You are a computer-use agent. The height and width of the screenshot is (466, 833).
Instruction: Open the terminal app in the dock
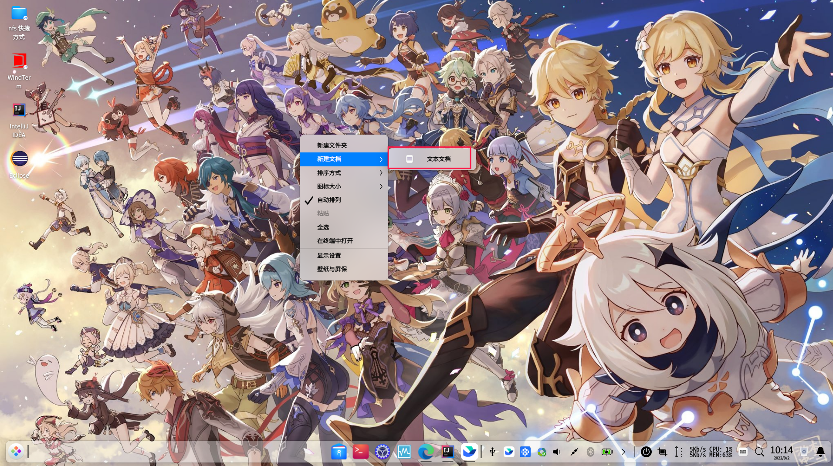point(360,452)
